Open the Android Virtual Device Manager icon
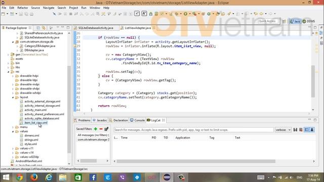 [x=156, y=14]
